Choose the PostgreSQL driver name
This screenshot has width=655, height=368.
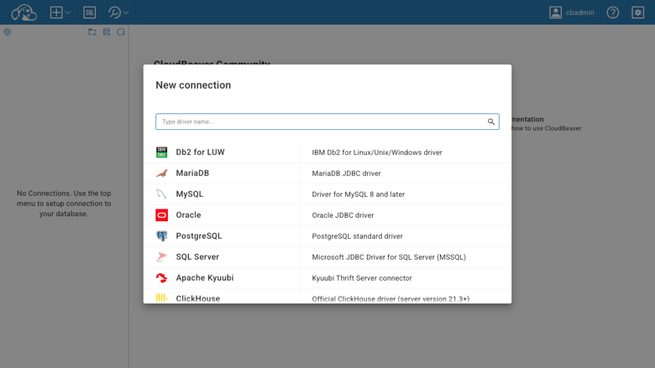199,236
